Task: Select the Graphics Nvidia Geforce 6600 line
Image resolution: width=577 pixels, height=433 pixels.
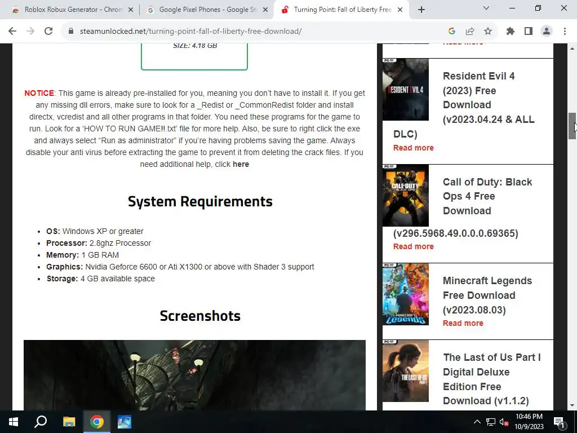Action: [180, 267]
